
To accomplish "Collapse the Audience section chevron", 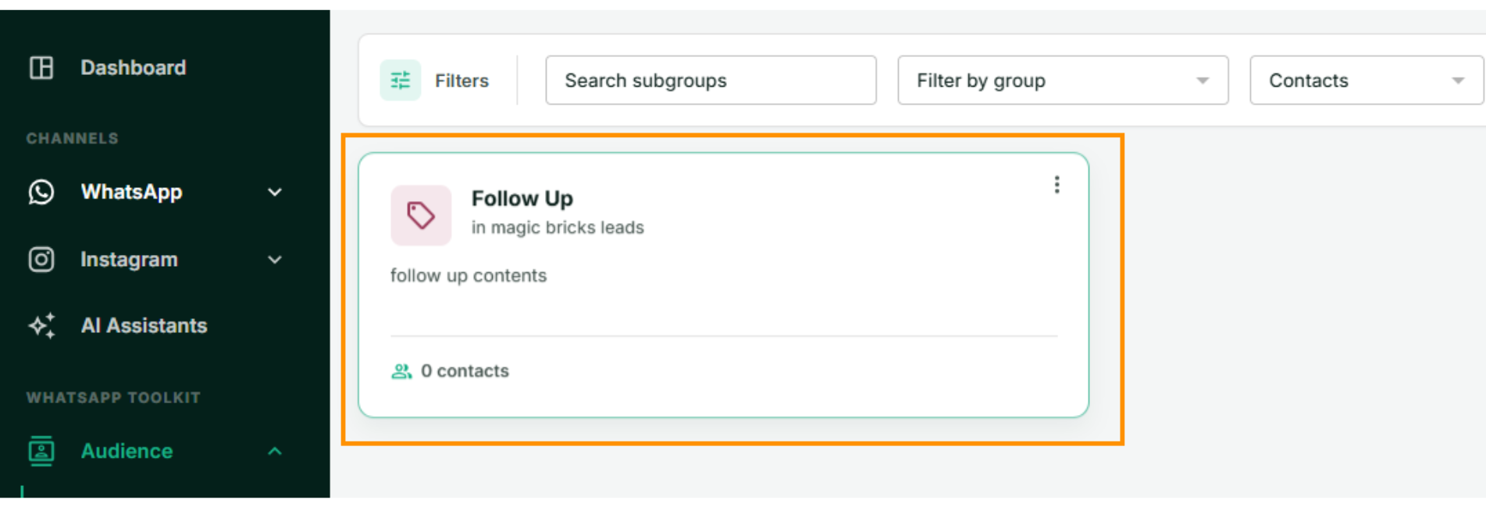I will click(275, 451).
